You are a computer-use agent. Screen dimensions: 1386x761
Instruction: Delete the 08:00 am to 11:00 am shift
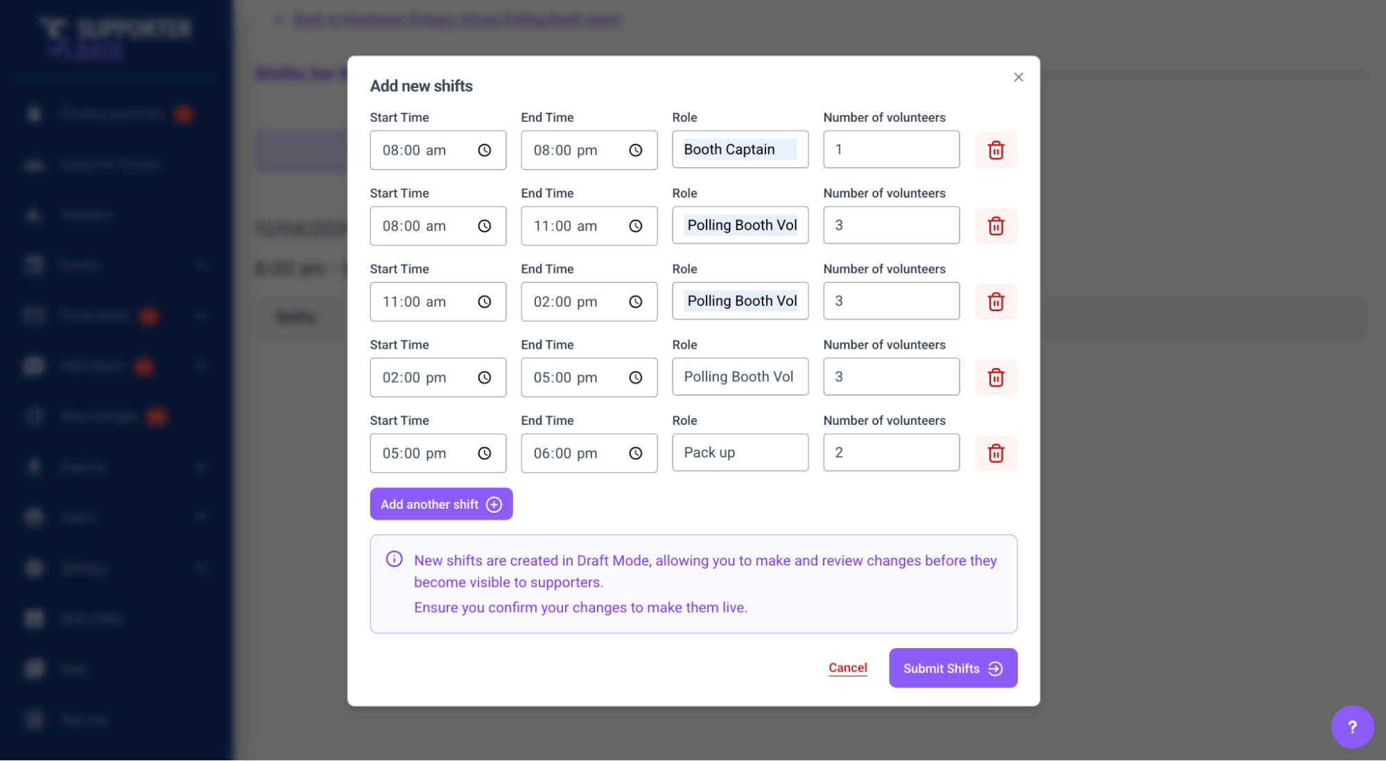(x=996, y=226)
